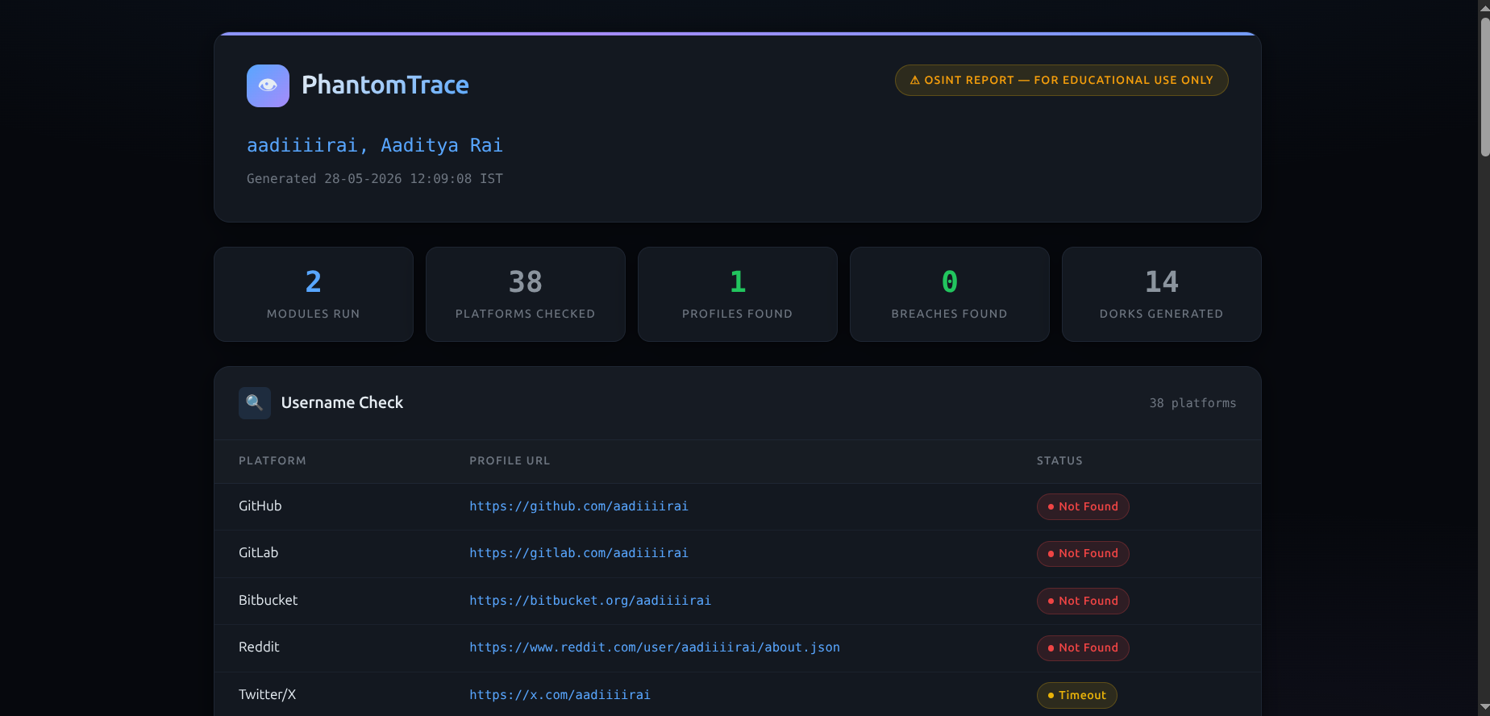The image size is (1490, 716).
Task: Click the Breaches Found stat card
Action: coord(950,294)
